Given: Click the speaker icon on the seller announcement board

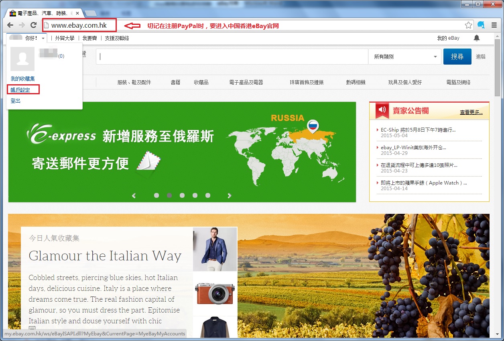Looking at the screenshot, I should tap(382, 110).
